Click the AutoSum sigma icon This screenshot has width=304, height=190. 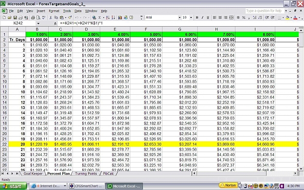coord(100,17)
